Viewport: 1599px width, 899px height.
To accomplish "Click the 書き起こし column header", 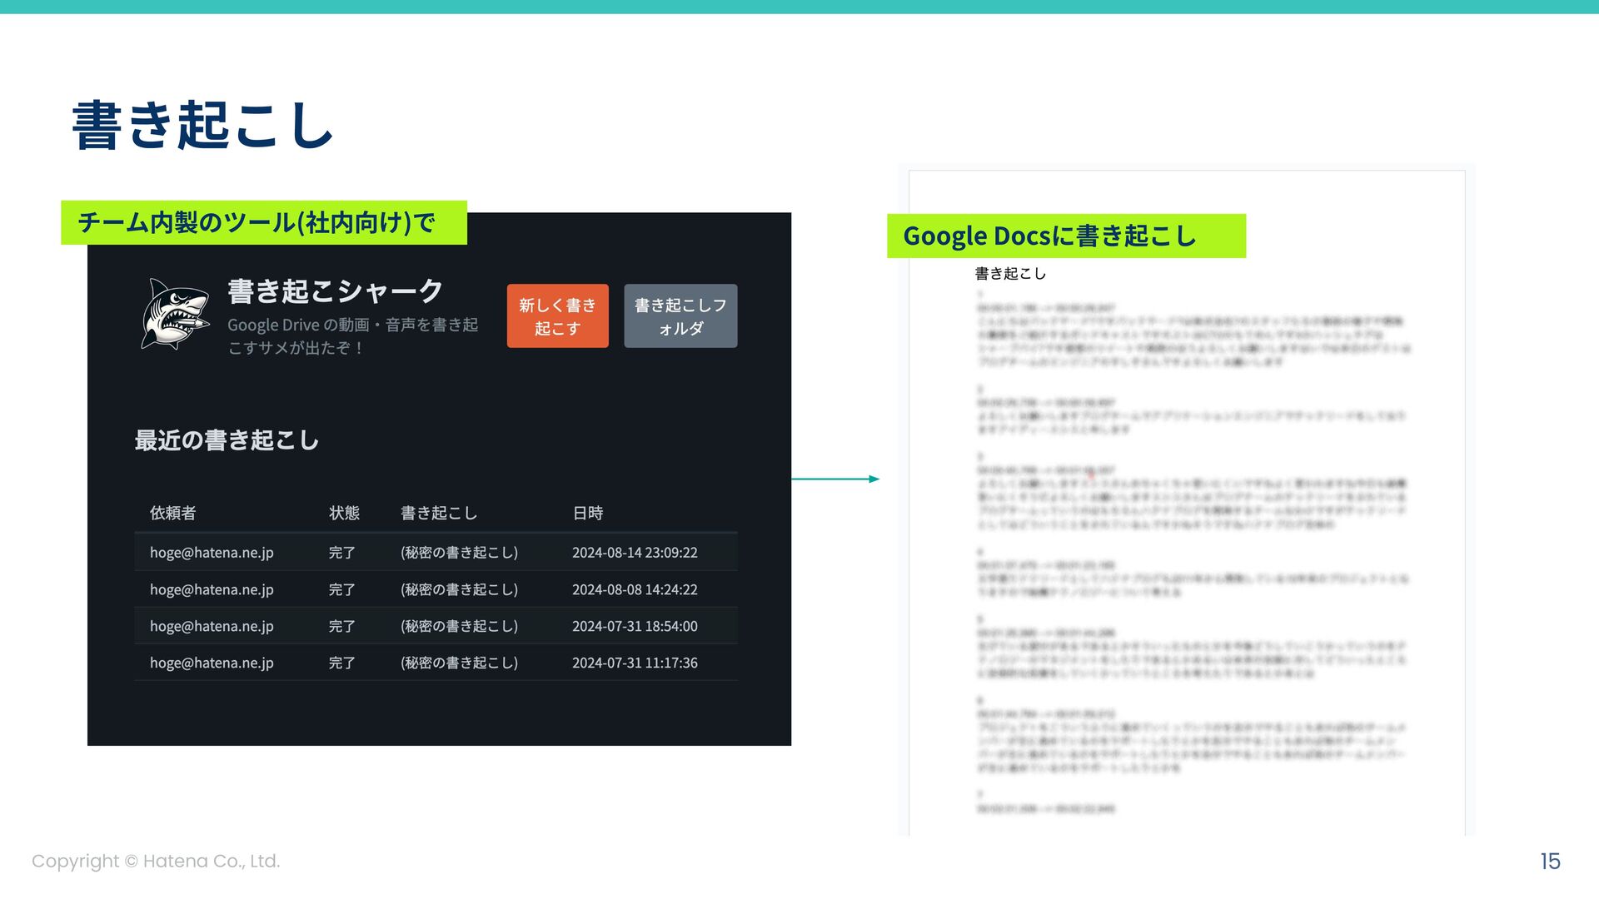I will pos(438,513).
